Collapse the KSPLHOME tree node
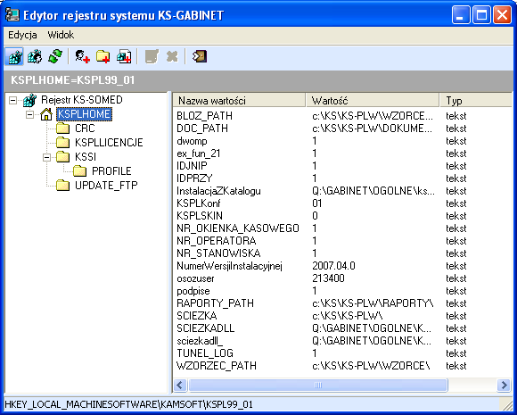Viewport: 517px width, 415px height. (x=29, y=114)
